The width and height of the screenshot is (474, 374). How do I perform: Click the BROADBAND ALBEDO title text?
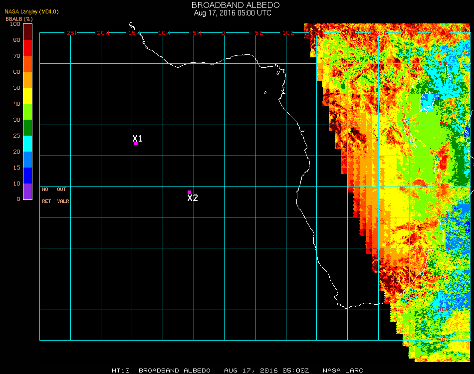pos(233,4)
